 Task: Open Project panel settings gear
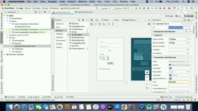45,12
